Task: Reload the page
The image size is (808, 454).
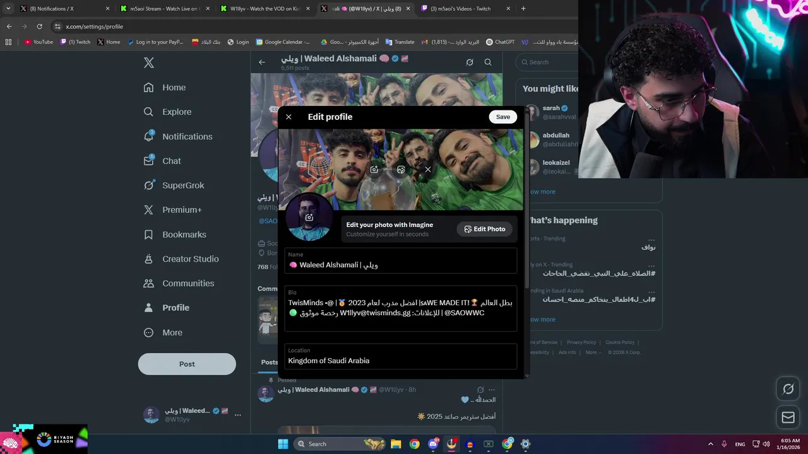Action: pyautogui.click(x=39, y=26)
